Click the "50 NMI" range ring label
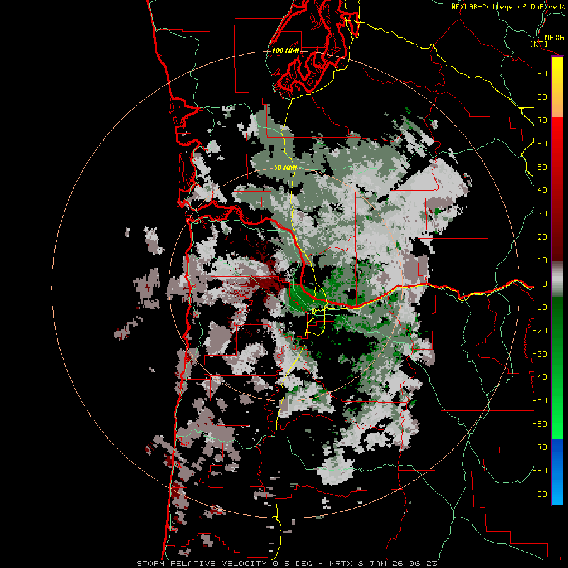Screen dimensions: 568x568 [x=285, y=167]
